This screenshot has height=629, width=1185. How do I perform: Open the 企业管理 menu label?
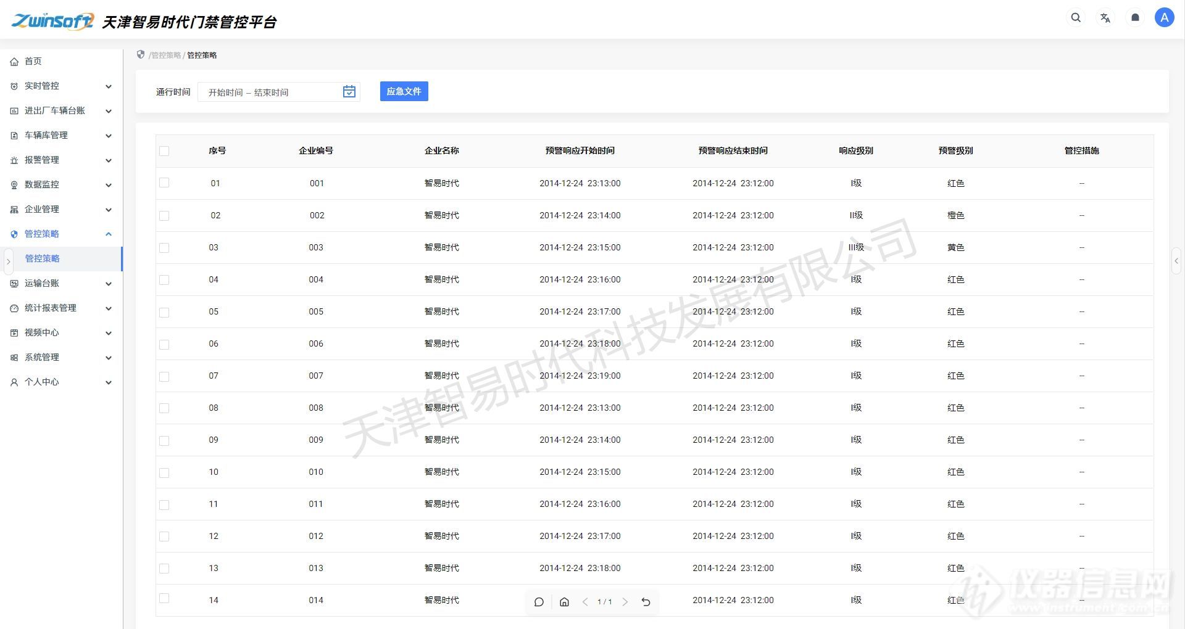(x=42, y=209)
